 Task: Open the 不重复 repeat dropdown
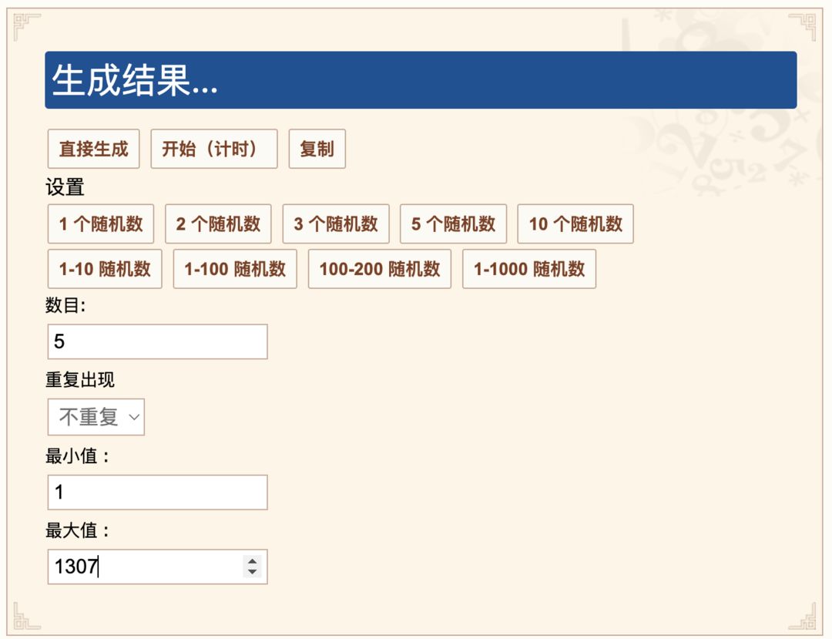pyautogui.click(x=96, y=417)
